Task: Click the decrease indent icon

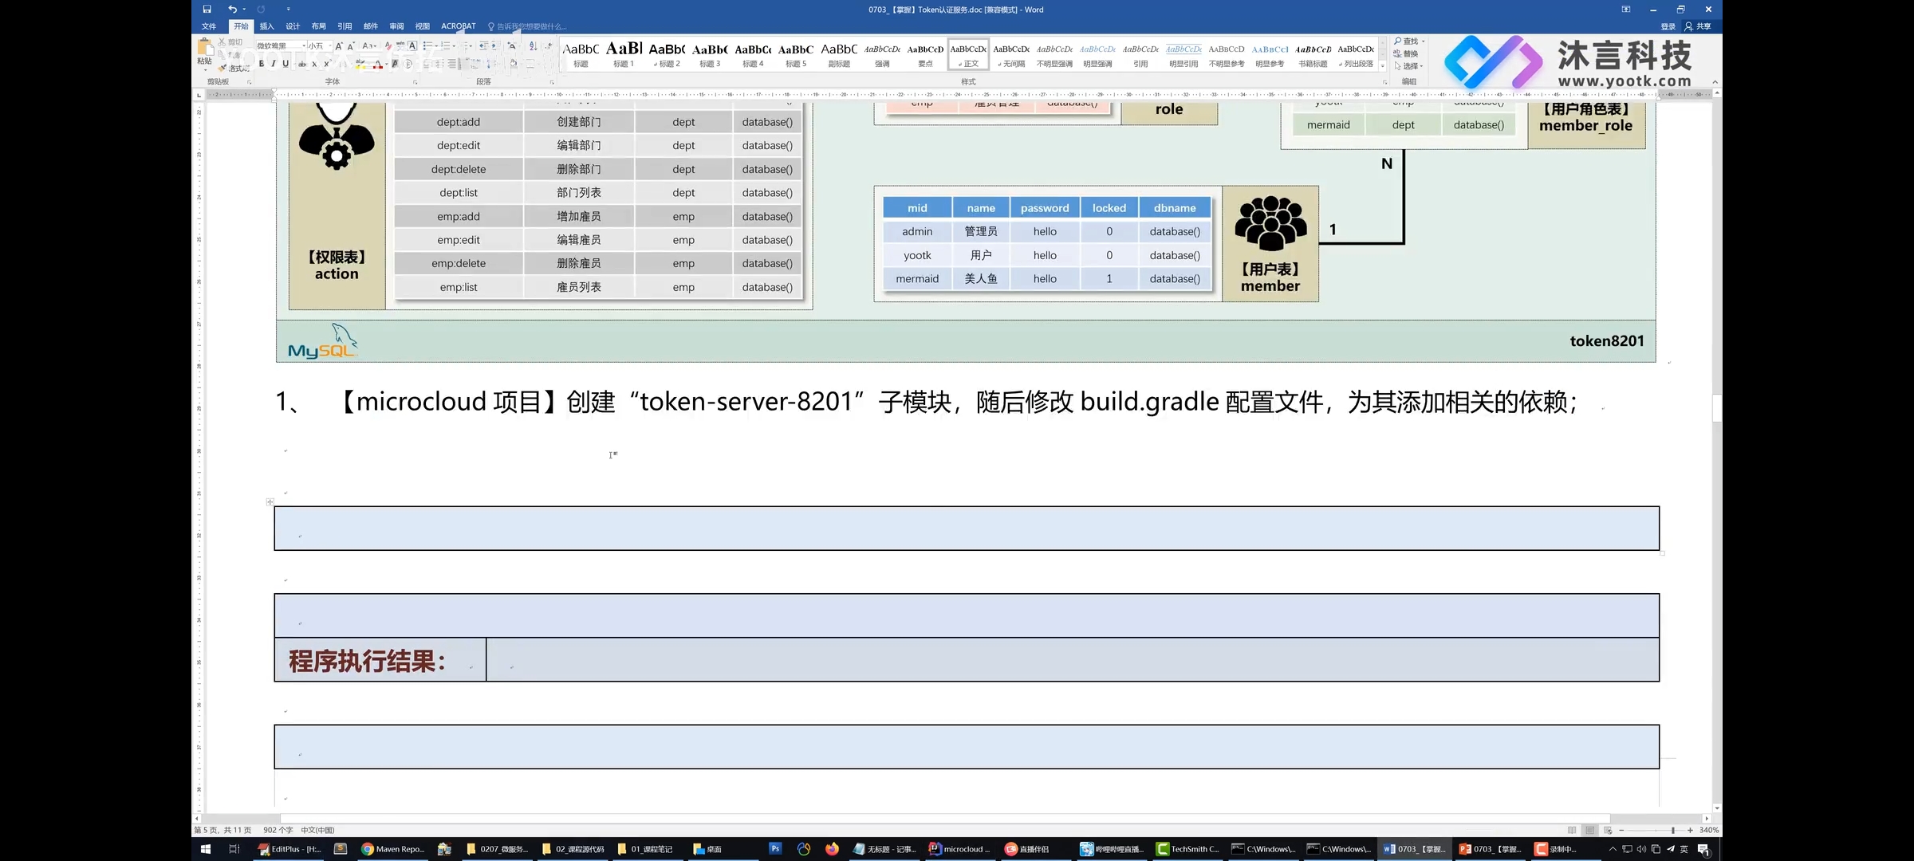Action: [483, 46]
